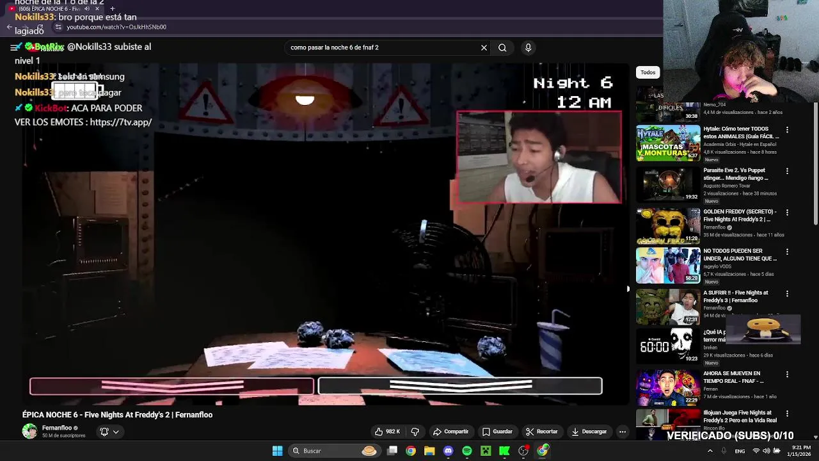Open the site information icon in address bar
Viewport: 819px width, 461px height.
[x=58, y=27]
